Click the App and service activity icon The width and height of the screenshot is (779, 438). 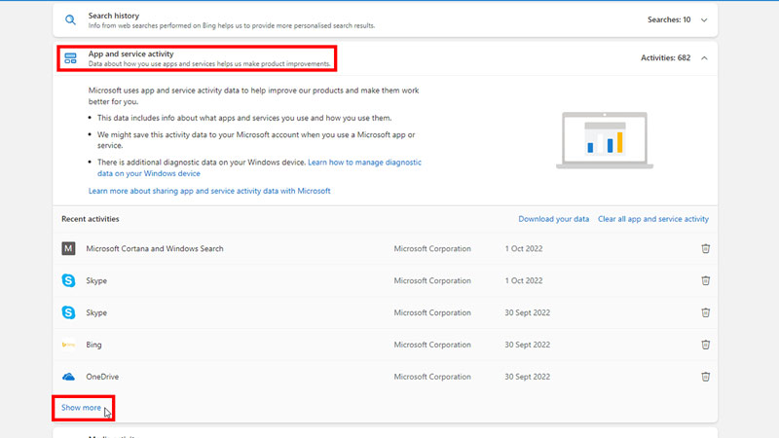tap(70, 58)
